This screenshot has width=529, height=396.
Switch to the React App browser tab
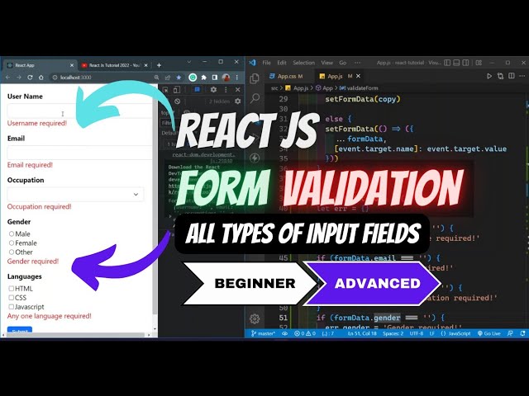point(40,65)
